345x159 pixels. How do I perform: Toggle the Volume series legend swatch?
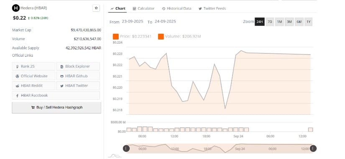[x=161, y=37]
